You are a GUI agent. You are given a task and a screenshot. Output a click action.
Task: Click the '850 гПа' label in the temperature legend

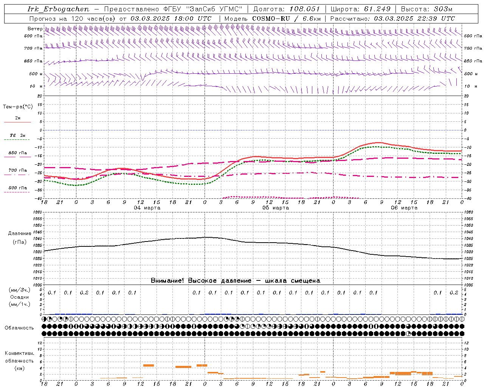pyautogui.click(x=17, y=153)
